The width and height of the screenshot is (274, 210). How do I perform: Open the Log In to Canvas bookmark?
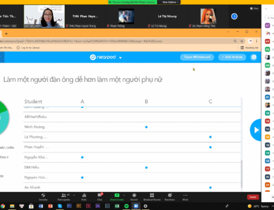pyautogui.click(x=28, y=48)
